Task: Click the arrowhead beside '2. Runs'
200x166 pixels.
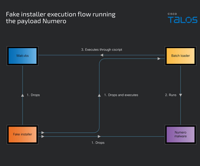Action: pyautogui.click(x=180, y=95)
